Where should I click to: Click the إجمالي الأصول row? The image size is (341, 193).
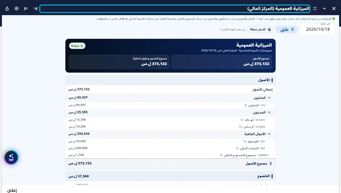coord(170,89)
